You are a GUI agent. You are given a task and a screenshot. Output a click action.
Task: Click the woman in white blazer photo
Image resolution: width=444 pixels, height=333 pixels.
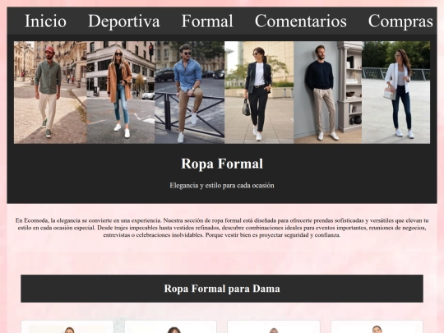[x=396, y=92]
